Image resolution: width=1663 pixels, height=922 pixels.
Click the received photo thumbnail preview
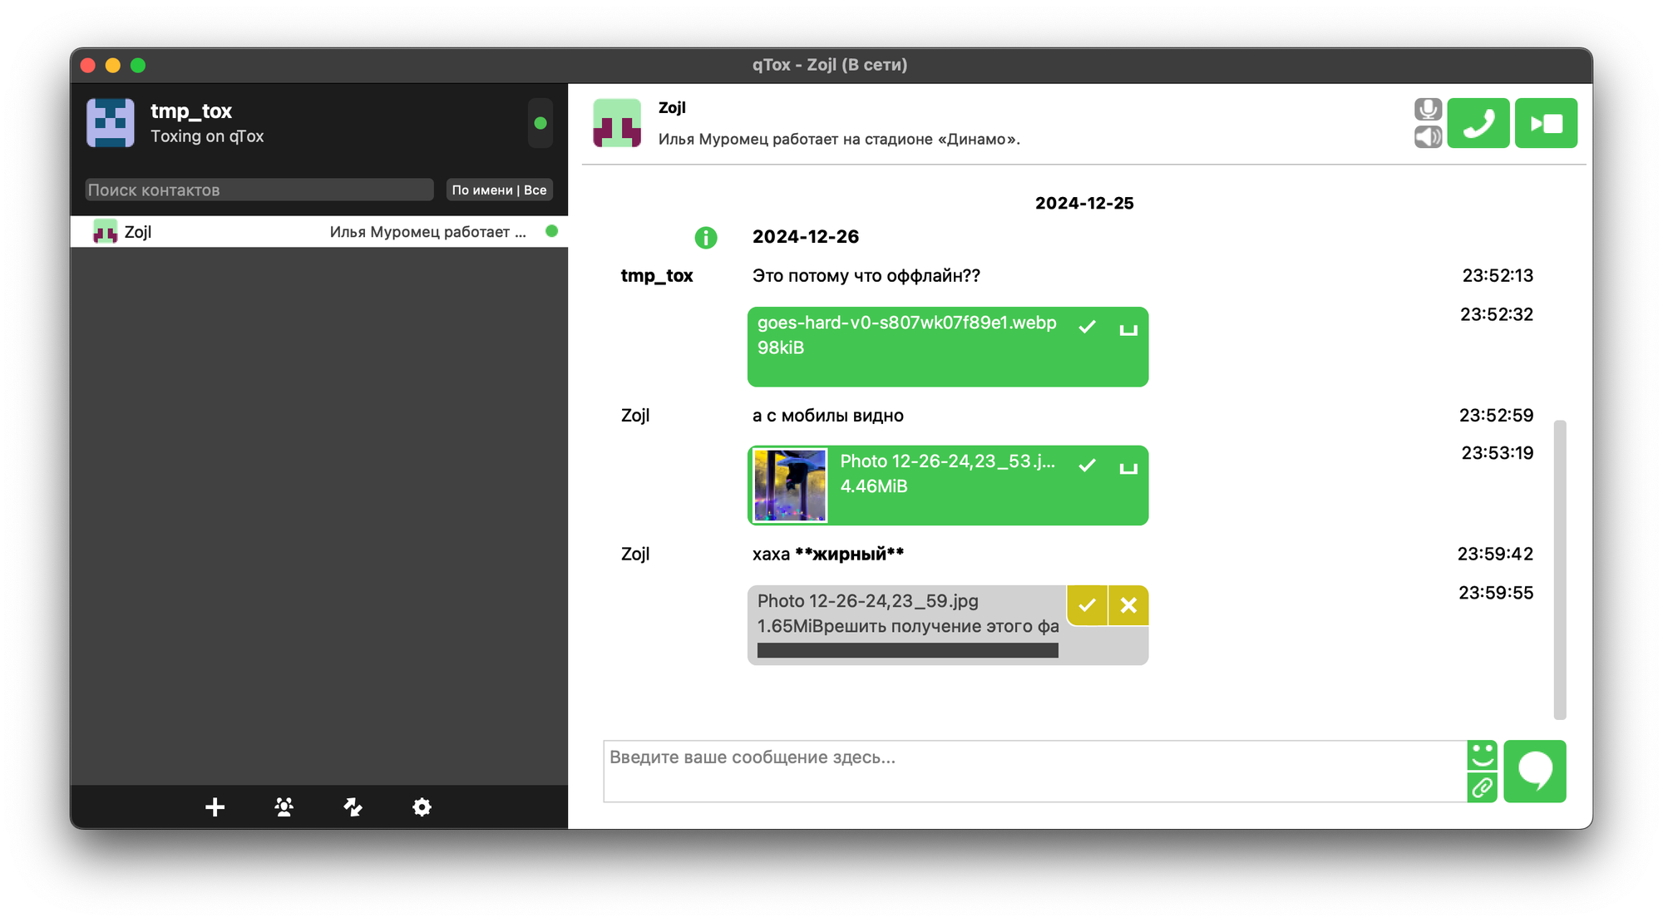[789, 486]
